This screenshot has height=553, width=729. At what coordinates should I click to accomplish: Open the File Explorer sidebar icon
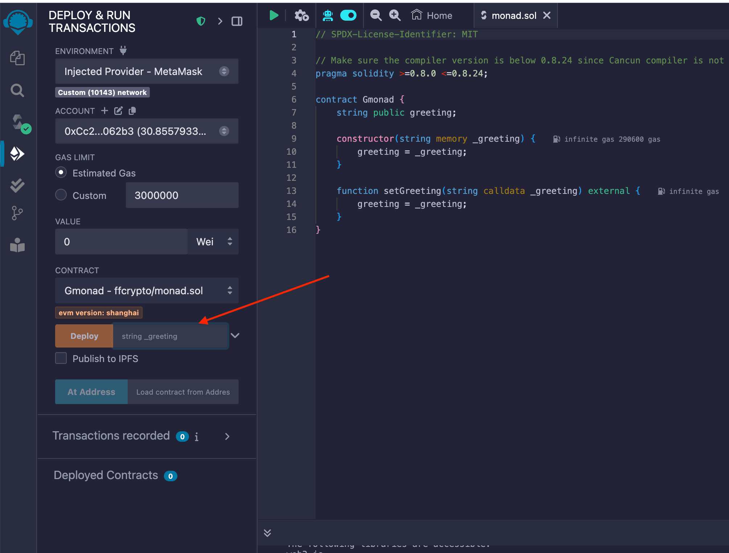[17, 58]
